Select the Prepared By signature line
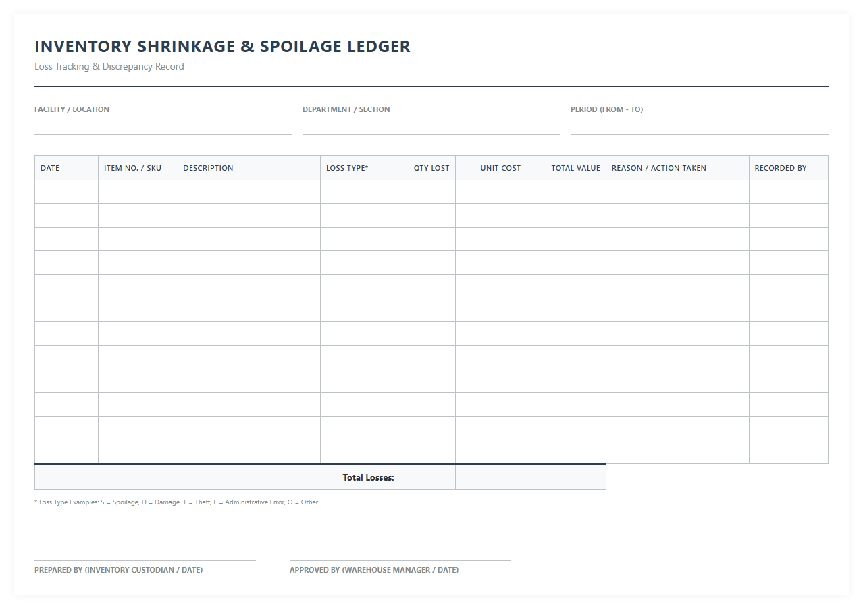863x609 pixels. click(x=145, y=560)
